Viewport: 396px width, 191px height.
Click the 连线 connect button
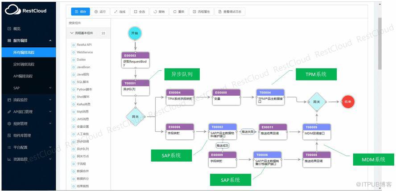pyautogui.click(x=120, y=12)
